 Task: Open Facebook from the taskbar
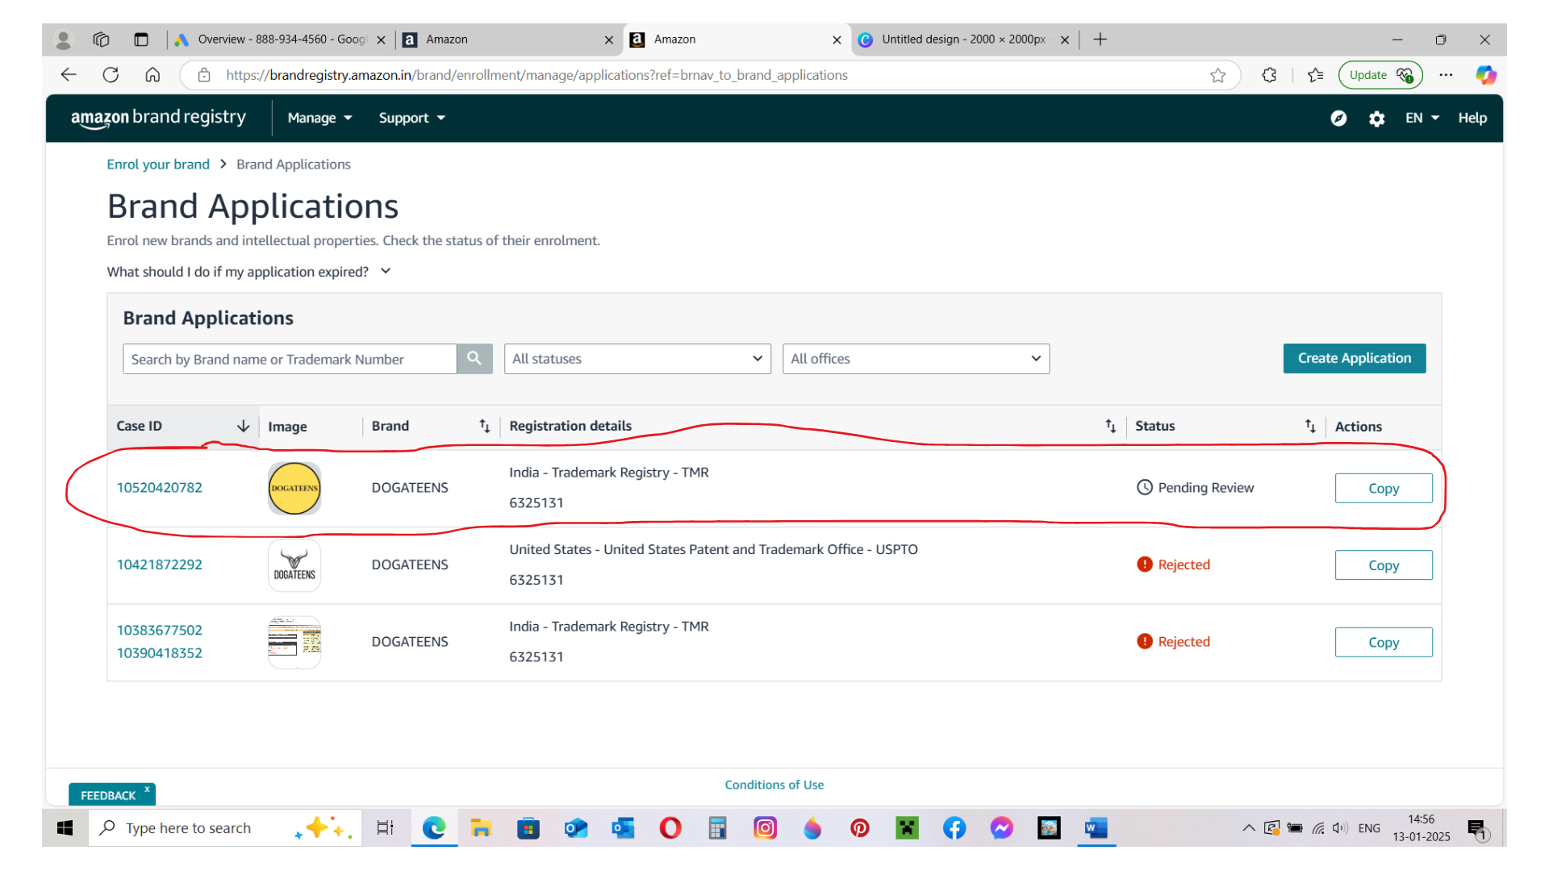(x=954, y=828)
